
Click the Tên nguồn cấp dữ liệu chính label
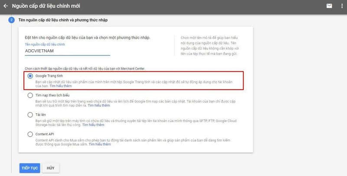pos(45,44)
